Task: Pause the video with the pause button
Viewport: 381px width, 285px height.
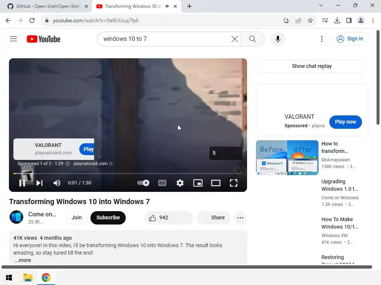Action: click(22, 183)
